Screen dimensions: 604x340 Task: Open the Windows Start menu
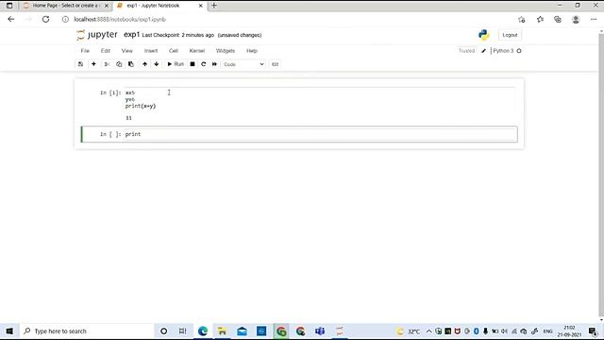[x=9, y=331]
